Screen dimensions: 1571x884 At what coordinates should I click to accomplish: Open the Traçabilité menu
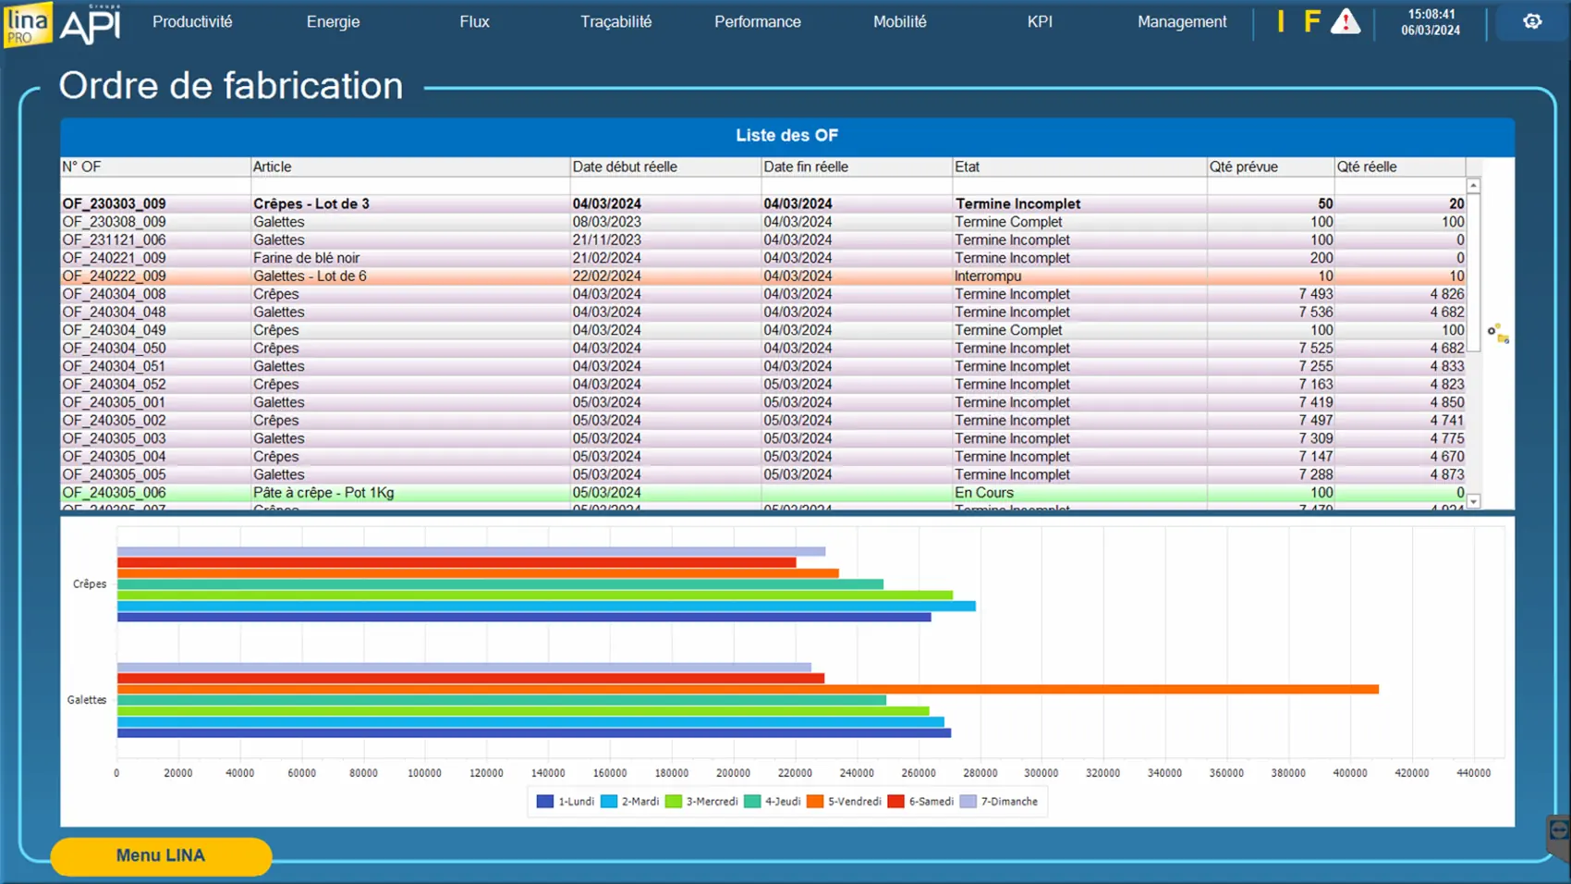point(615,21)
